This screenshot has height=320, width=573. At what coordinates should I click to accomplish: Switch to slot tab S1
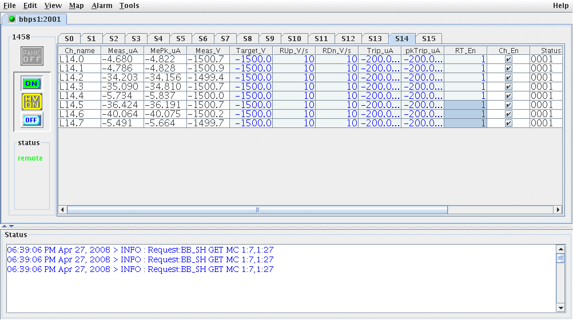[91, 38]
